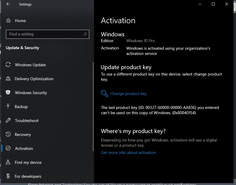The width and height of the screenshot is (236, 185).
Task: Click the Windows Update sync icon
Action: [x=8, y=64]
